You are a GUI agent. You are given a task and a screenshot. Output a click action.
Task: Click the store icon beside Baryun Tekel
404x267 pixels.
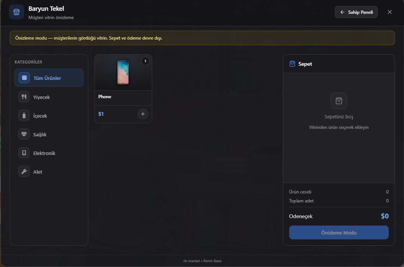coord(16,12)
